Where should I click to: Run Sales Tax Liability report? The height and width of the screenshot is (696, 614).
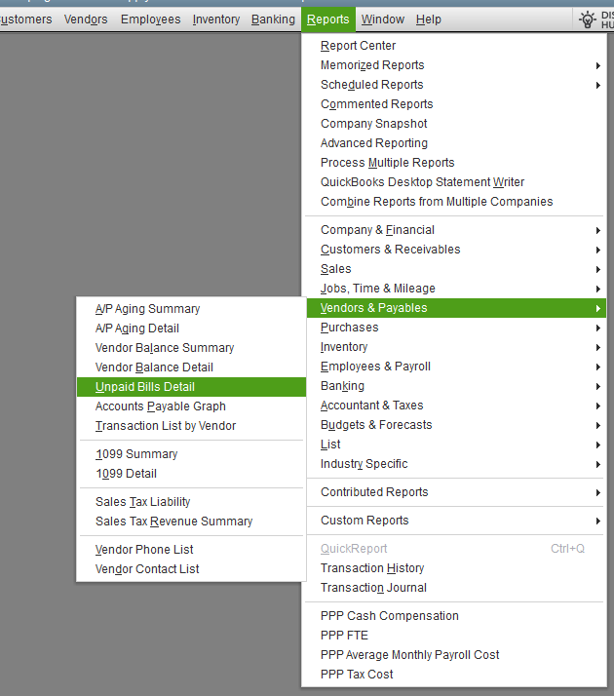pyautogui.click(x=191, y=502)
